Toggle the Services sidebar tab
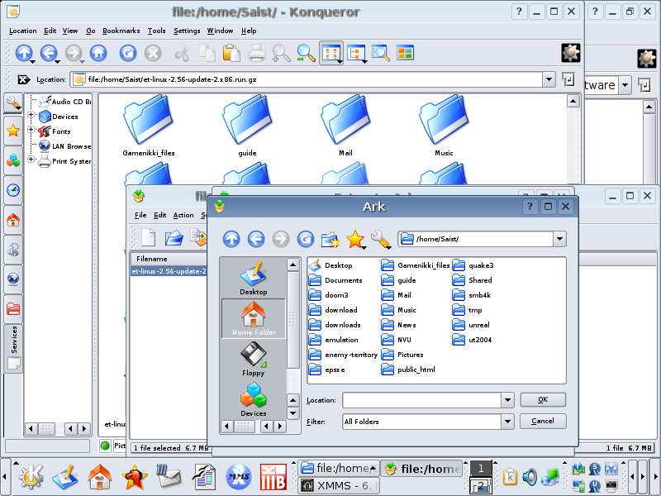The height and width of the screenshot is (496, 661). [x=13, y=340]
